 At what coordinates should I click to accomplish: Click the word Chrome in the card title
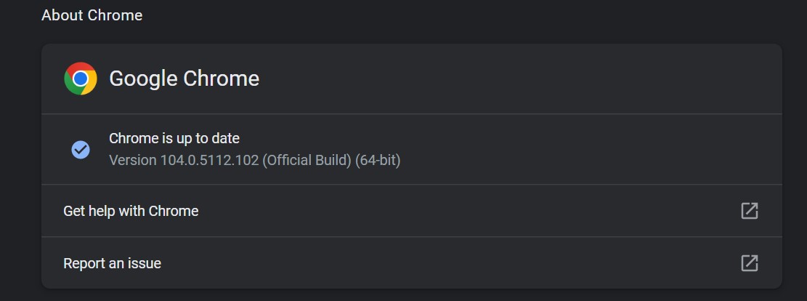221,79
